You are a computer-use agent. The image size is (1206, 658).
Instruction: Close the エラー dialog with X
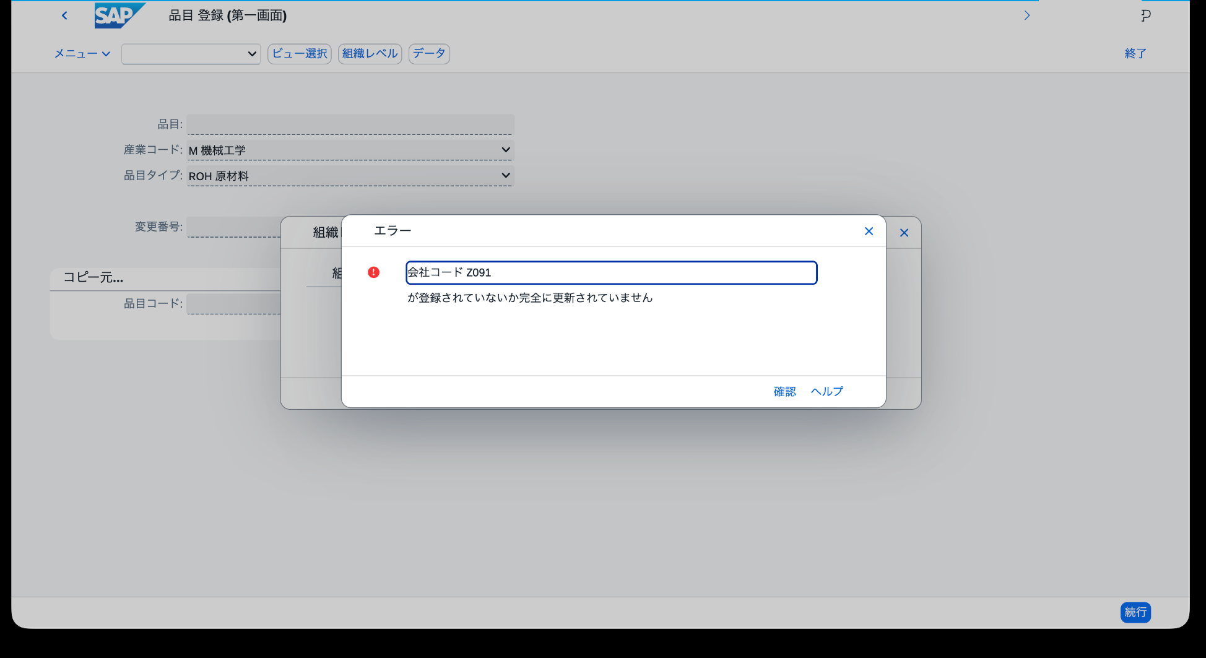pos(869,232)
